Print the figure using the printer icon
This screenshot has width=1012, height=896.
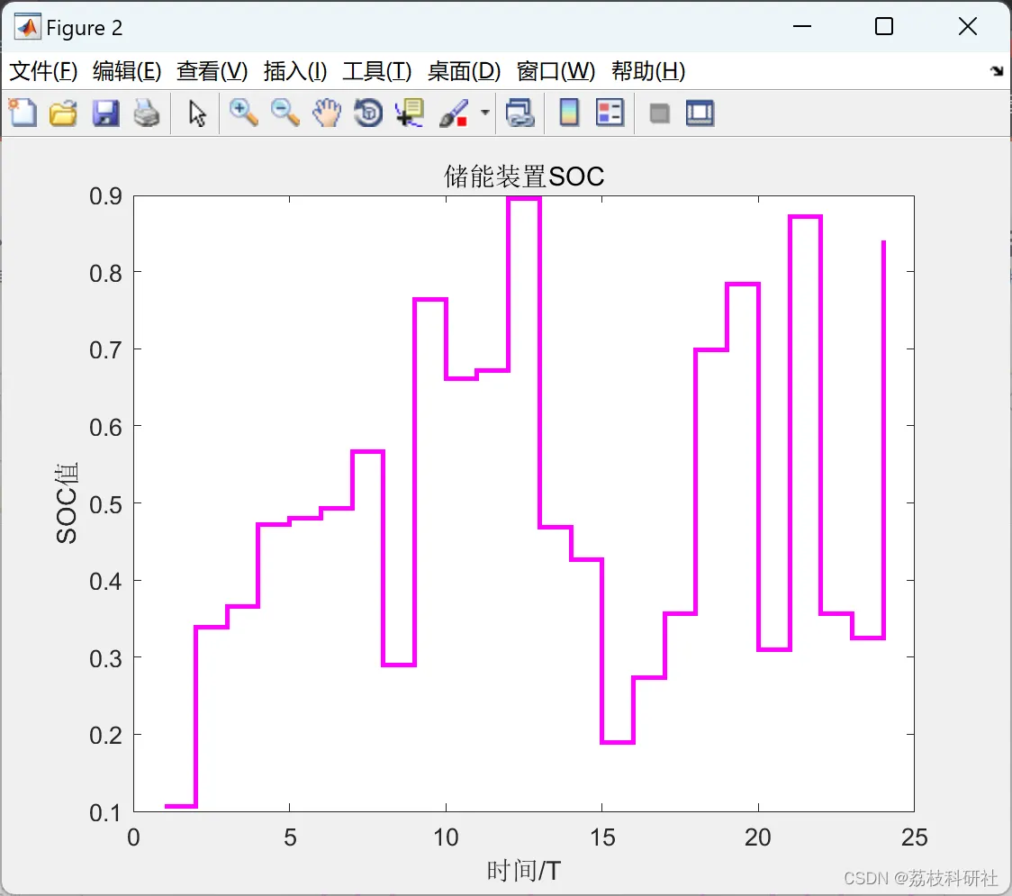pos(147,113)
